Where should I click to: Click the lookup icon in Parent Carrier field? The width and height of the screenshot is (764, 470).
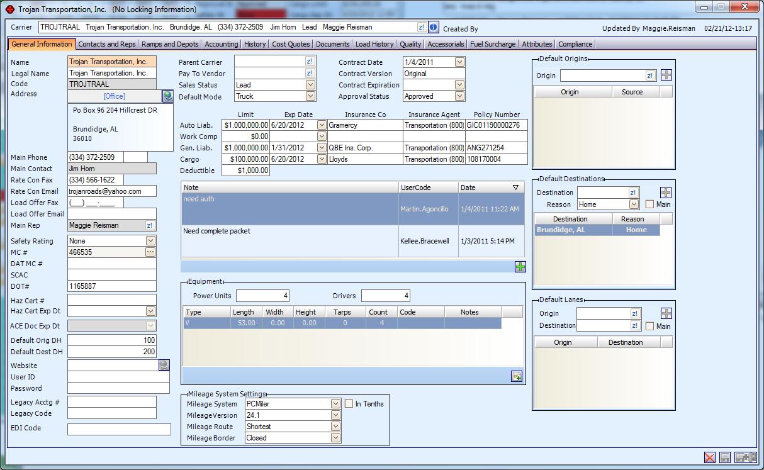pyautogui.click(x=310, y=62)
